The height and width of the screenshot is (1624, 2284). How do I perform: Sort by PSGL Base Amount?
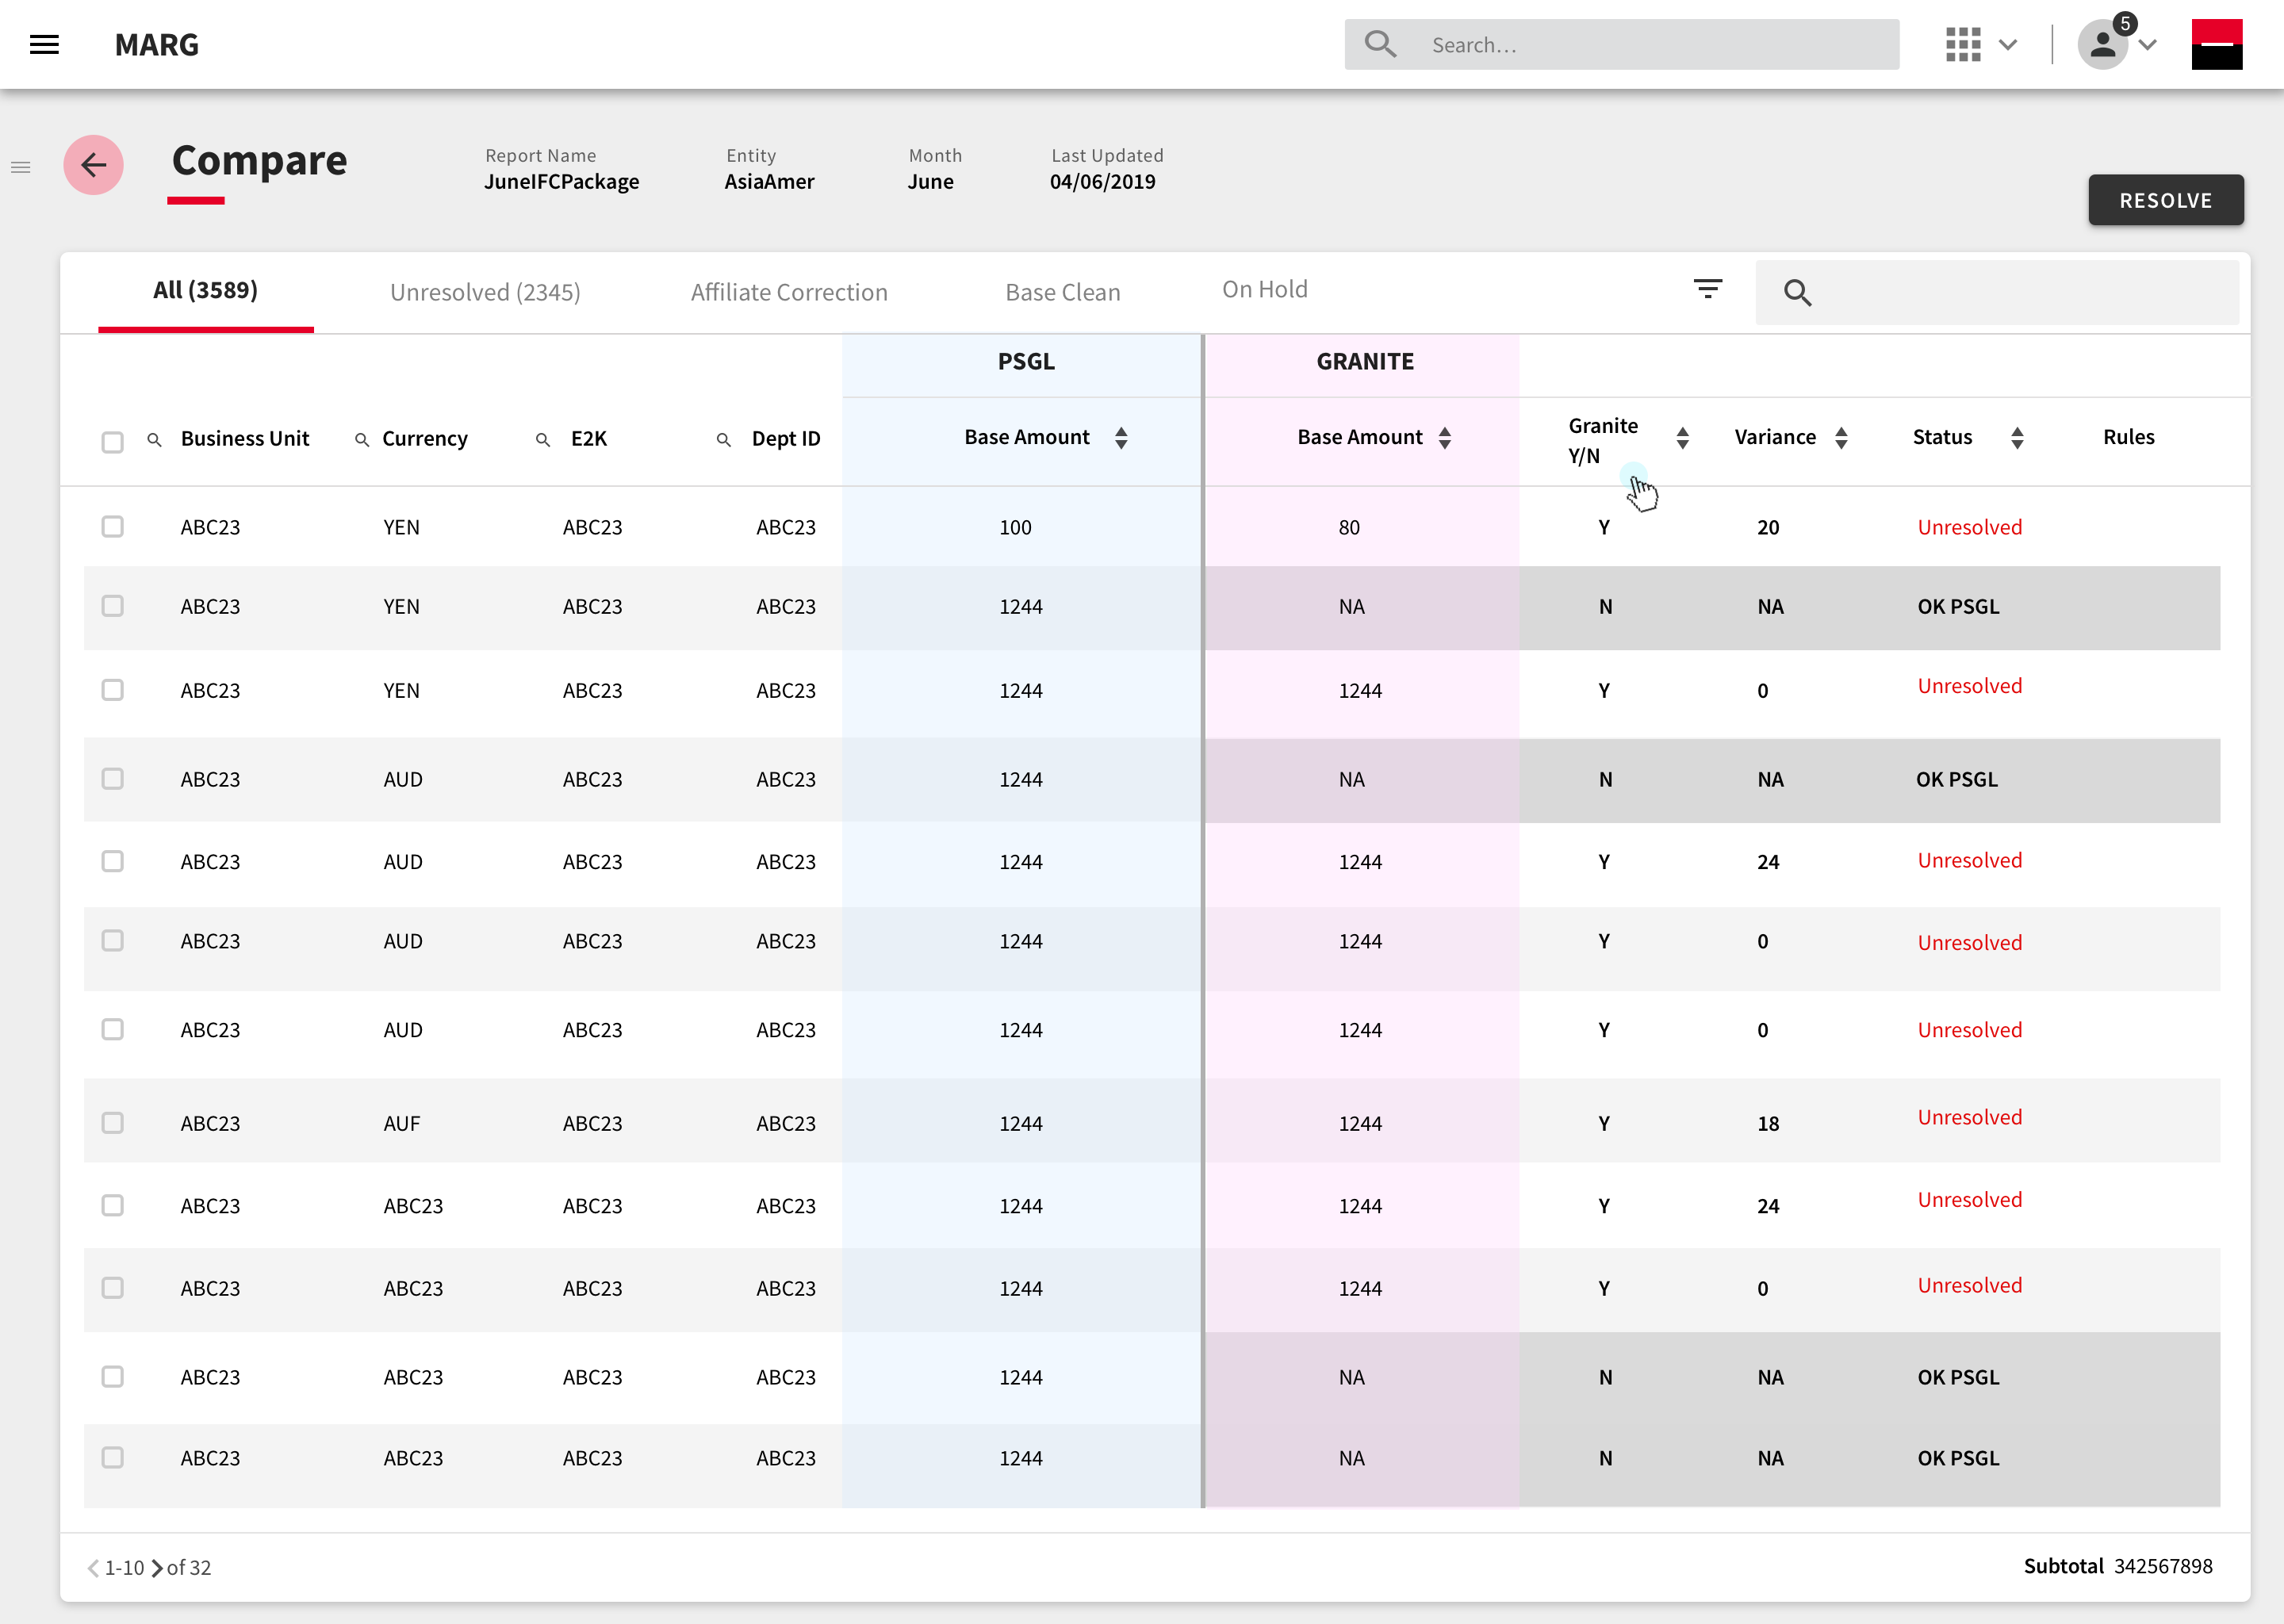[1121, 438]
